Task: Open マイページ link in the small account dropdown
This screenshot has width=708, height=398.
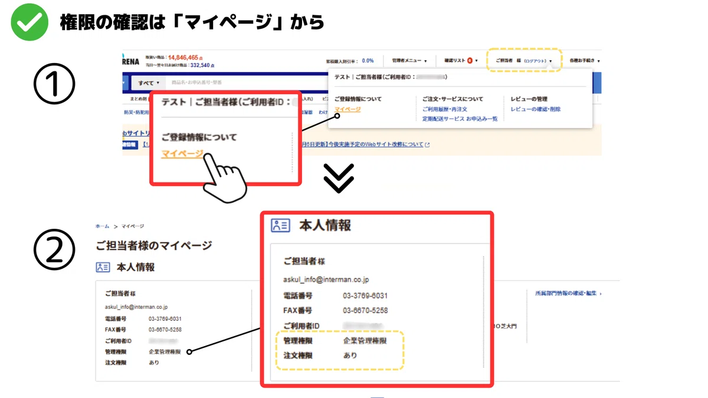Action: tap(348, 109)
